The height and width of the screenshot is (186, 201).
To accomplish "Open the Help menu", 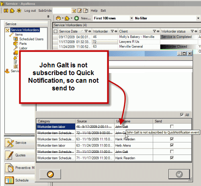I will pos(94,10).
